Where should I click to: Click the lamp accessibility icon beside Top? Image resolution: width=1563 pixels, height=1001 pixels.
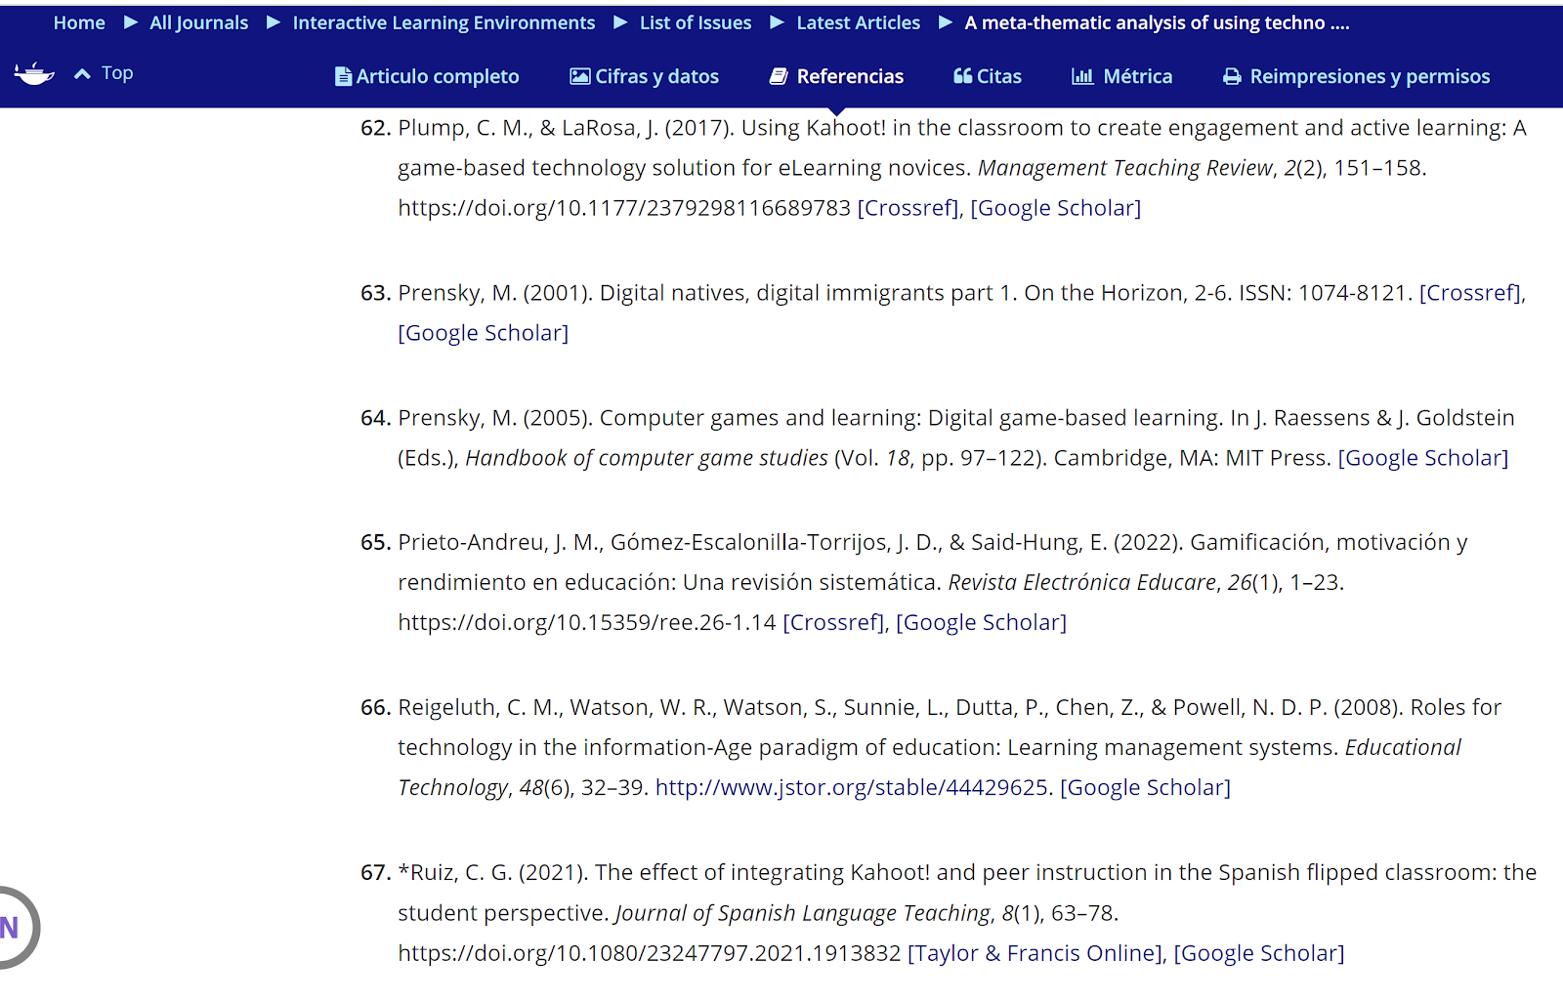(x=34, y=73)
